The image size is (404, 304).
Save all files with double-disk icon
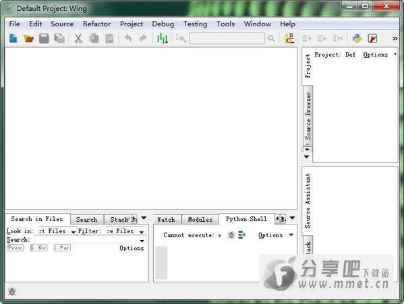point(59,38)
